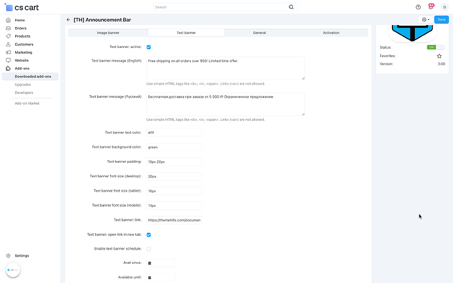Image resolution: width=453 pixels, height=283 pixels.
Task: Toggle open link in new tab checkbox
Action: click(149, 234)
